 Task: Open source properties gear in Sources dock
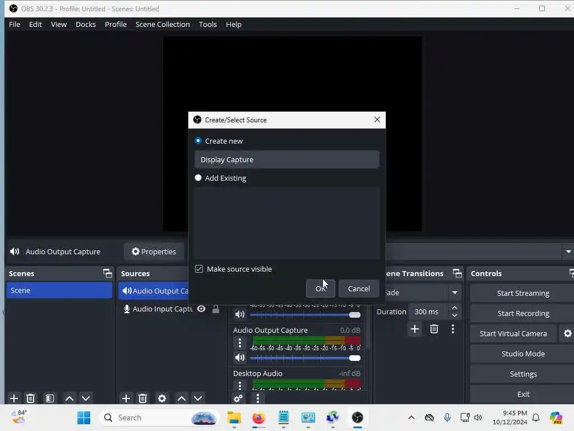click(162, 398)
